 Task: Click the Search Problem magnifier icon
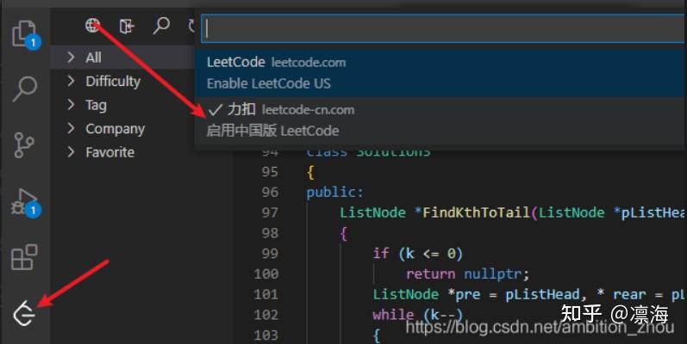point(161,26)
